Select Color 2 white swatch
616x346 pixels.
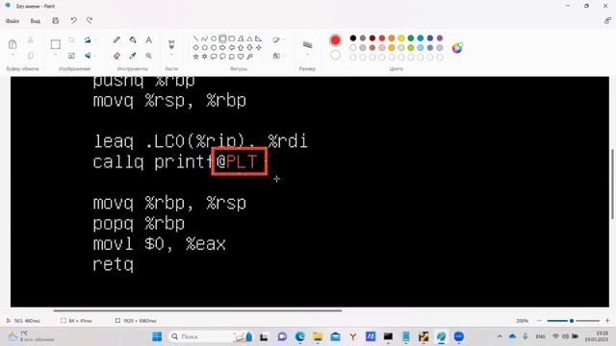tap(335, 56)
